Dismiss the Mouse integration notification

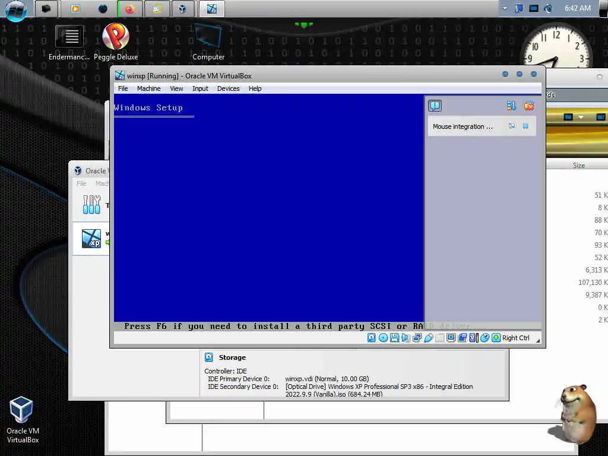coord(525,126)
